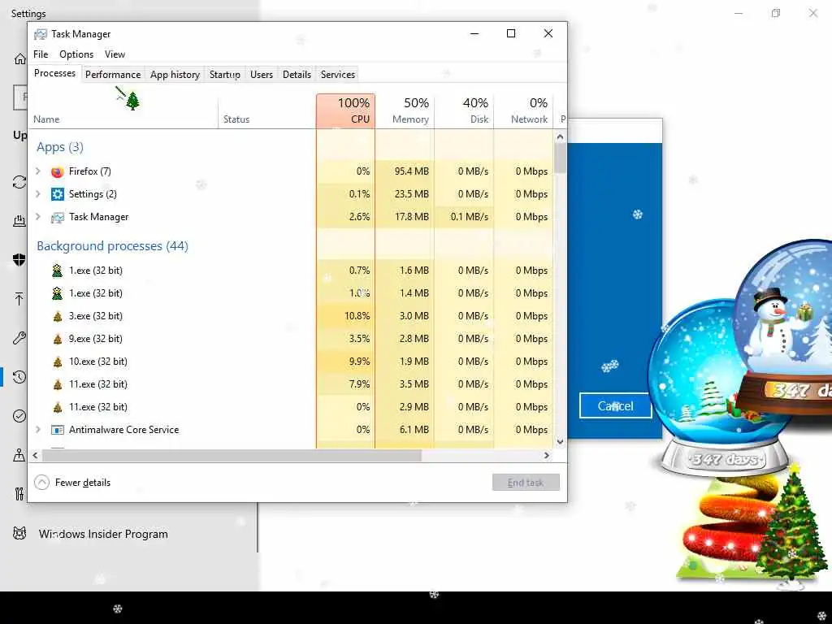The width and height of the screenshot is (832, 624).
Task: Expand the Task Manager process group
Action: pos(38,217)
